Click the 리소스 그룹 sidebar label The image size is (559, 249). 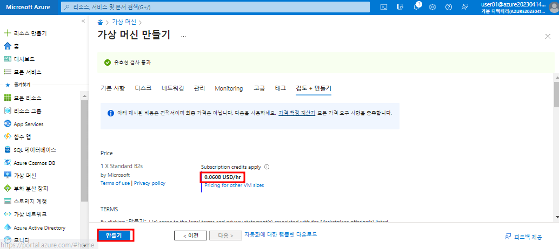pyautogui.click(x=28, y=111)
